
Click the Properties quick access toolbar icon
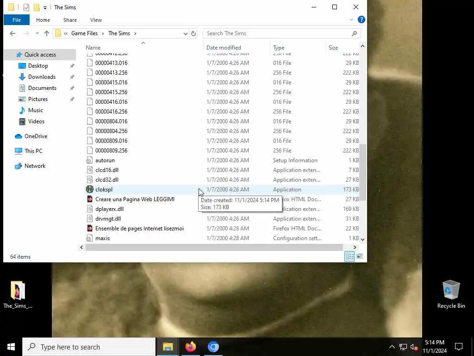(x=26, y=7)
